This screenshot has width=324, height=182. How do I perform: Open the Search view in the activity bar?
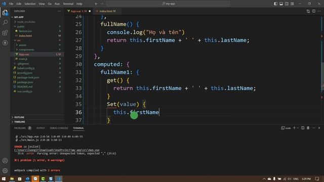(x=5, y=22)
